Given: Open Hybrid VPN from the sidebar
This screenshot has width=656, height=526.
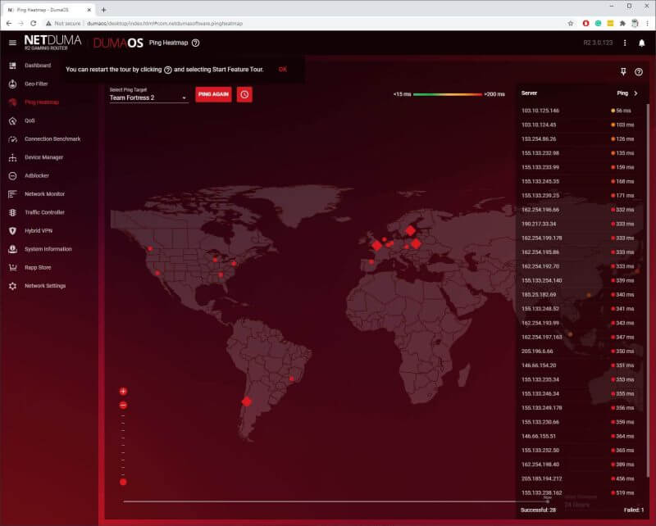Looking at the screenshot, I should coord(39,231).
